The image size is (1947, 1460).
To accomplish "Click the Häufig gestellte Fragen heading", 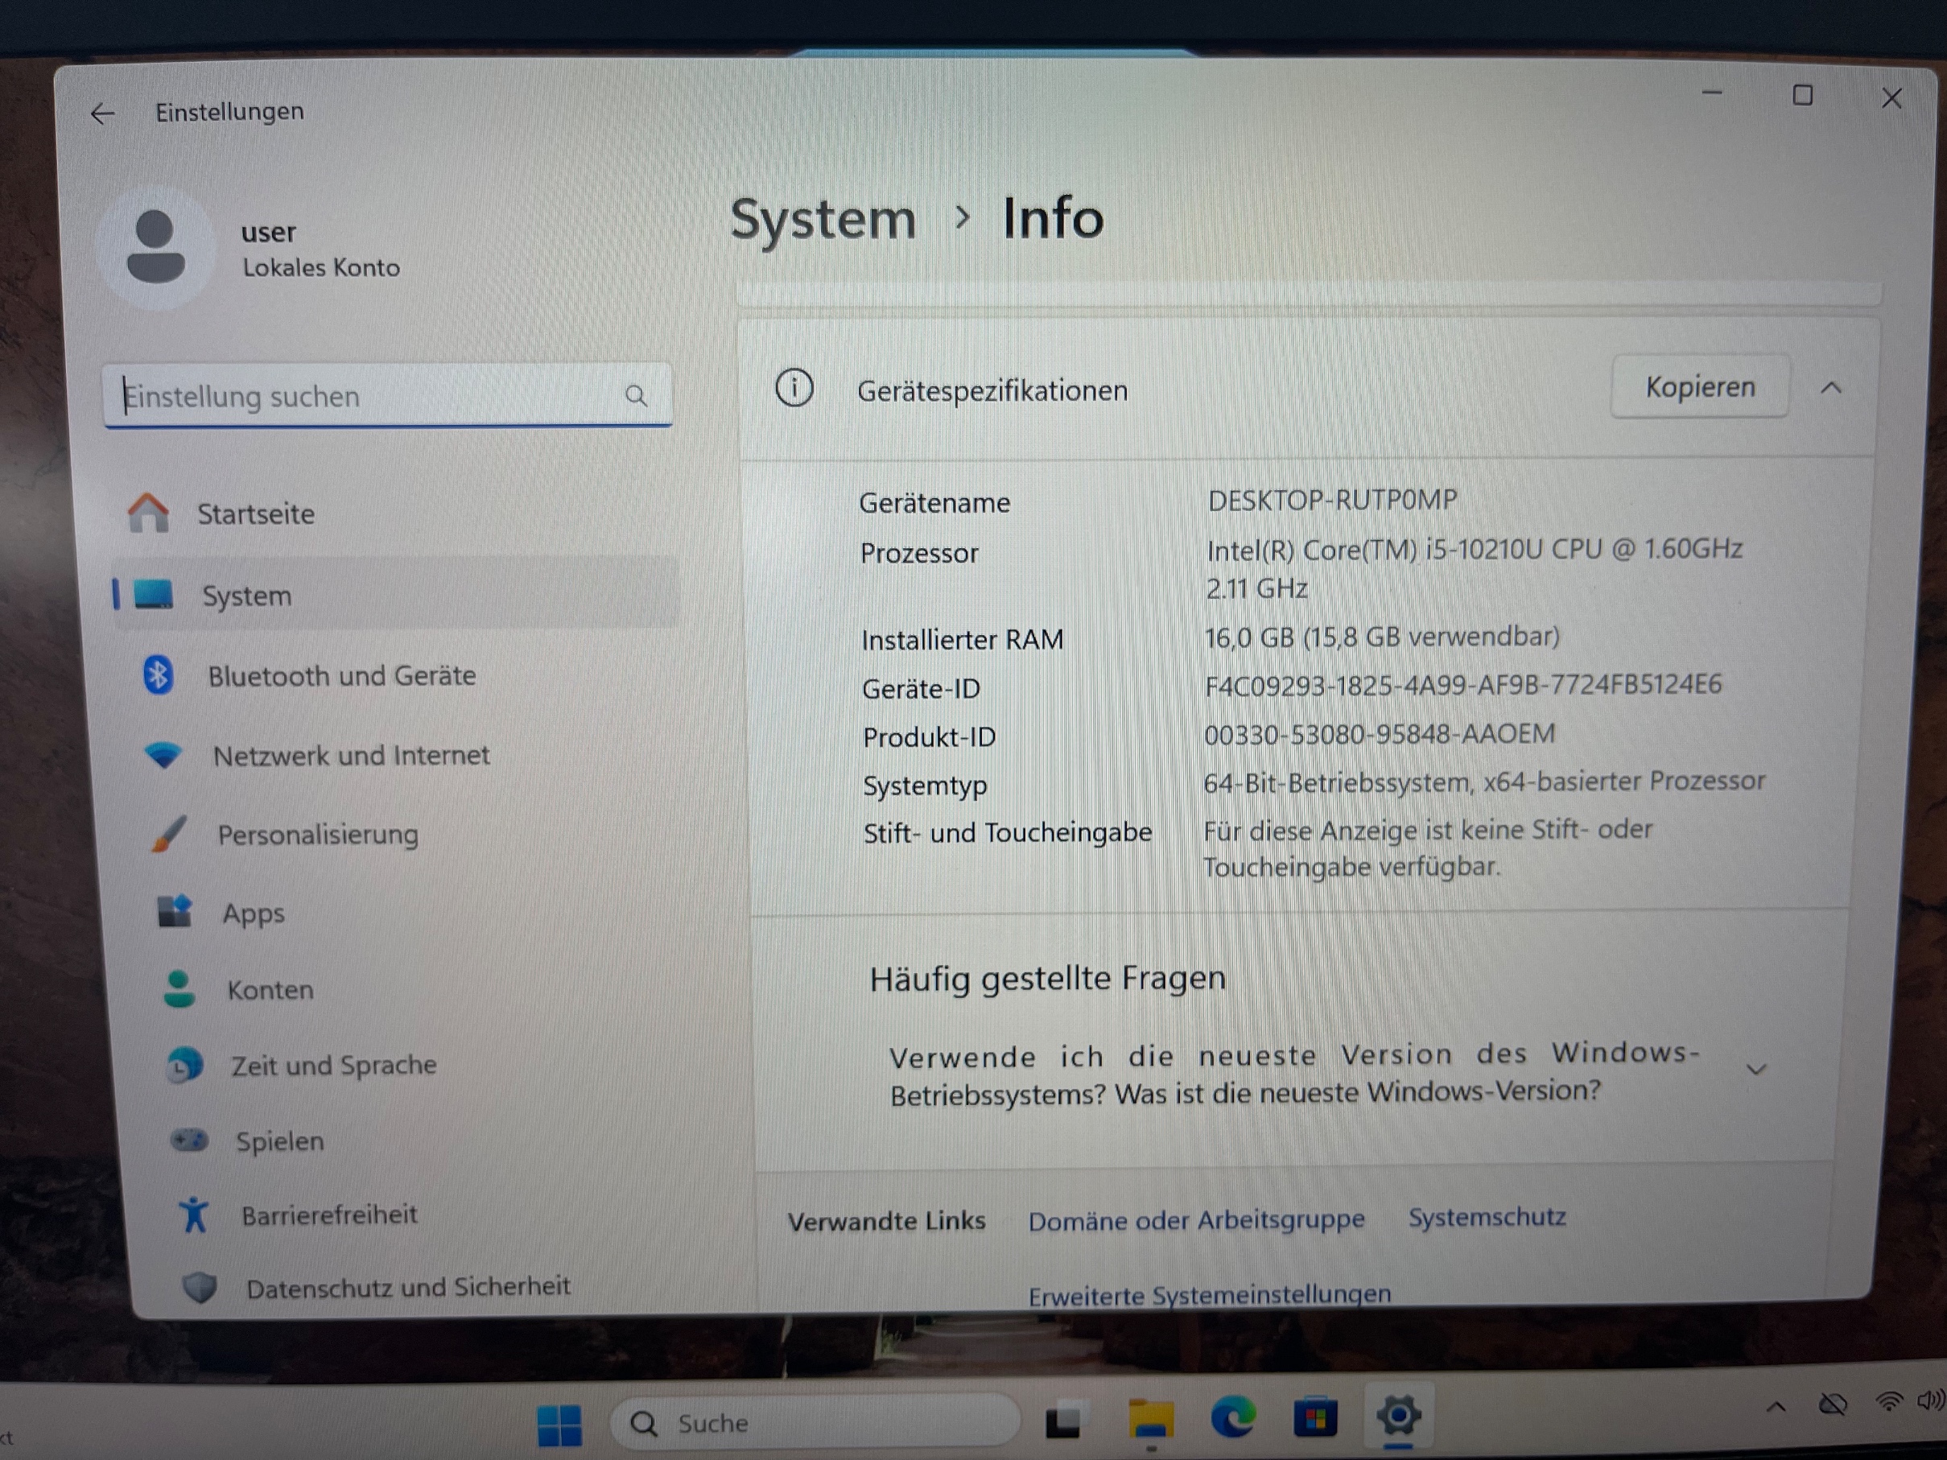I will pos(1047,979).
